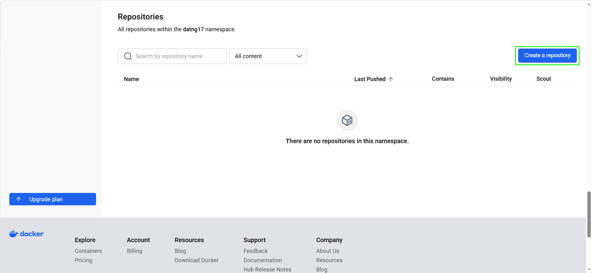Click the up arrow icon on Upgrade plan
Viewport: 592px width, 273px height.
[19, 199]
